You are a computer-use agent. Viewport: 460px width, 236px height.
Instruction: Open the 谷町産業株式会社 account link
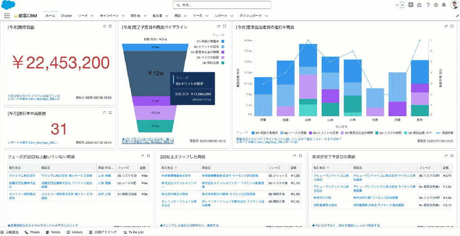325,205
